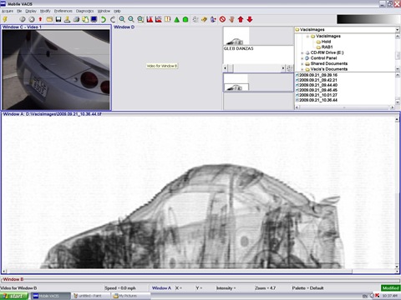Click the red histogram icon beside the yellow book
Image resolution: width=401 pixels, height=300 pixels.
pos(159,19)
